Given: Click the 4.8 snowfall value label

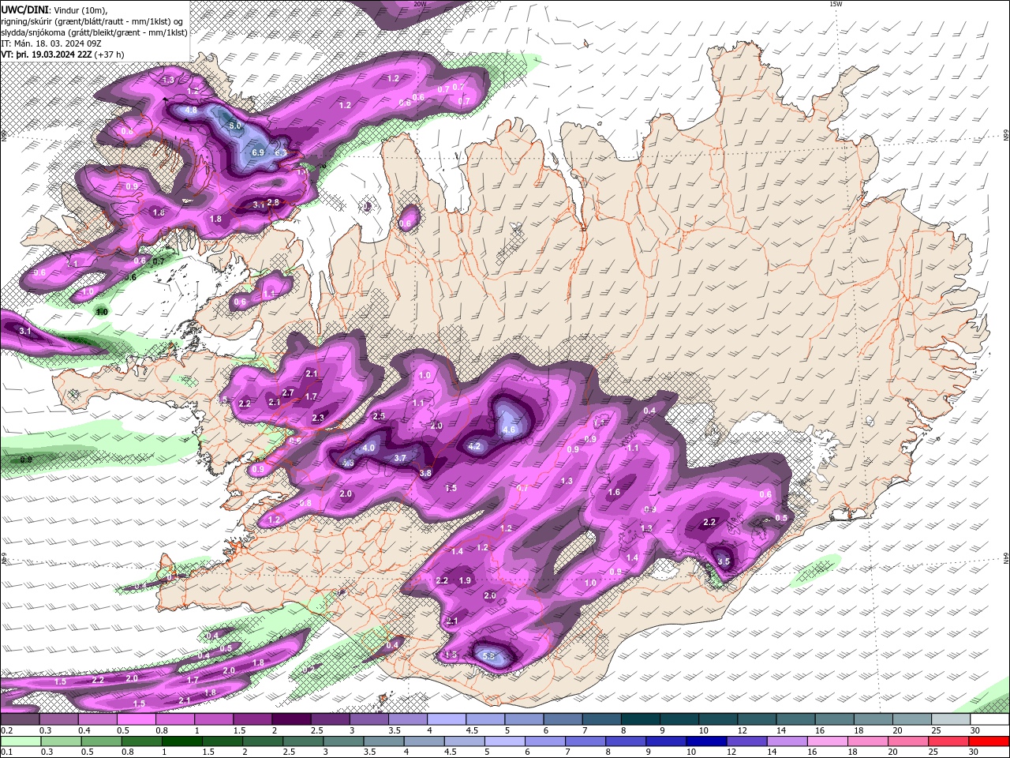Looking at the screenshot, I should (191, 111).
